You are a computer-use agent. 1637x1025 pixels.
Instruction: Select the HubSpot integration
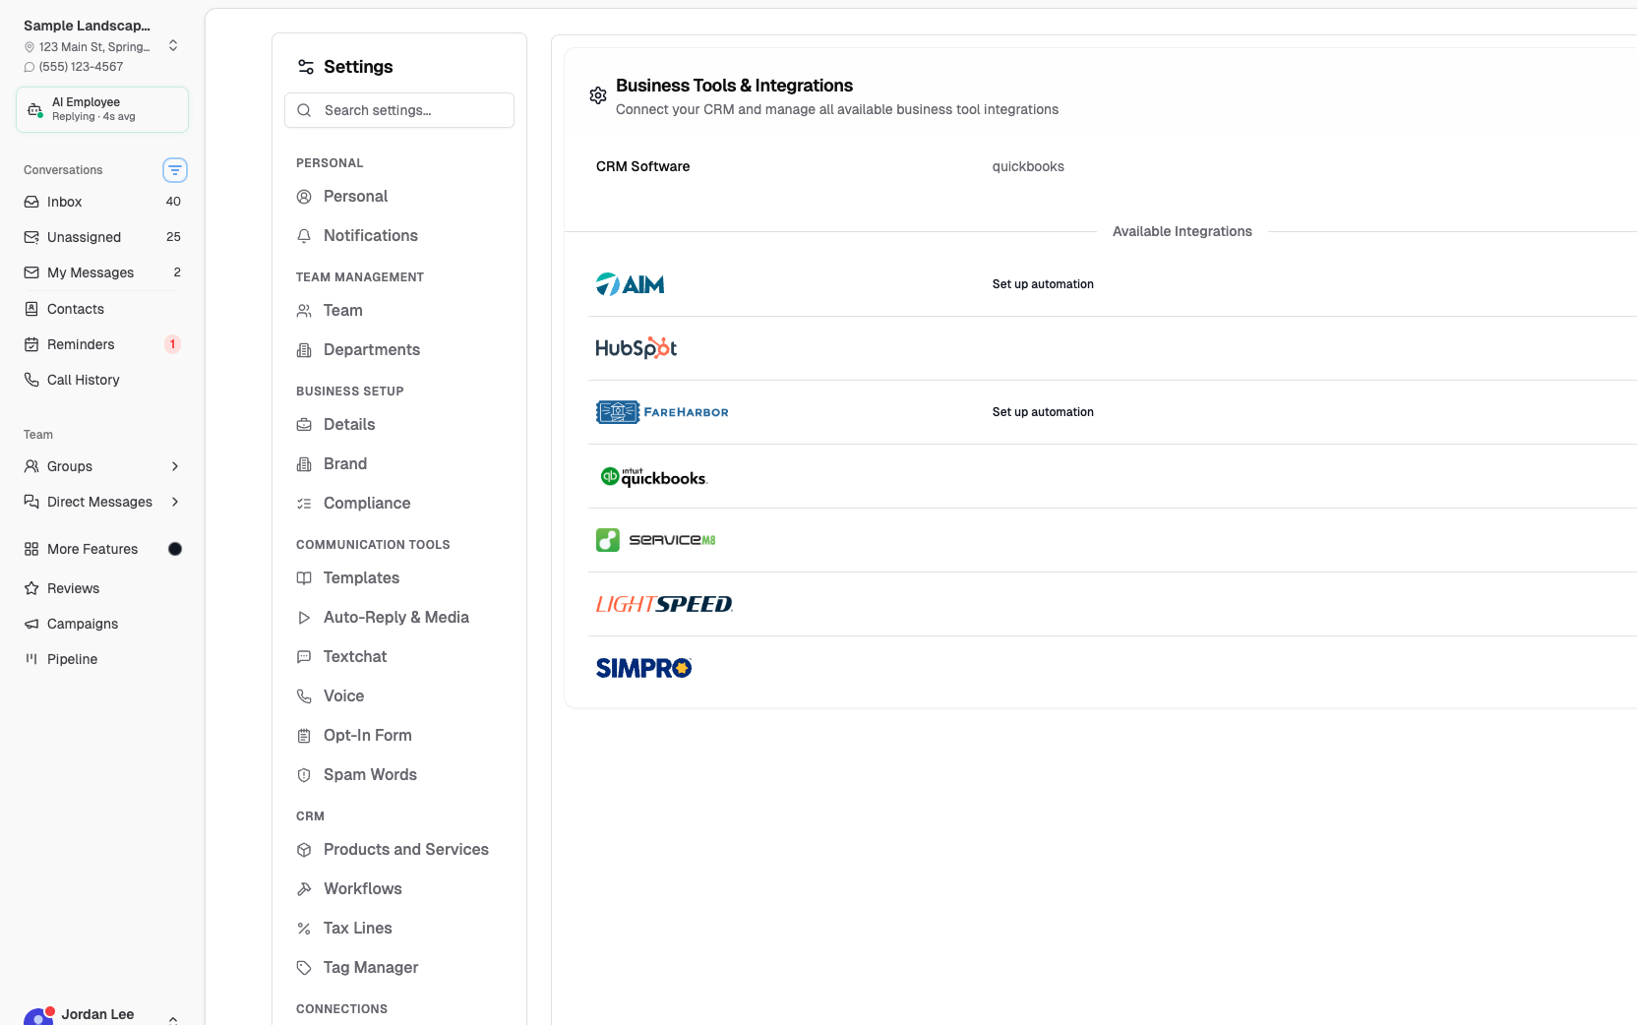point(637,348)
